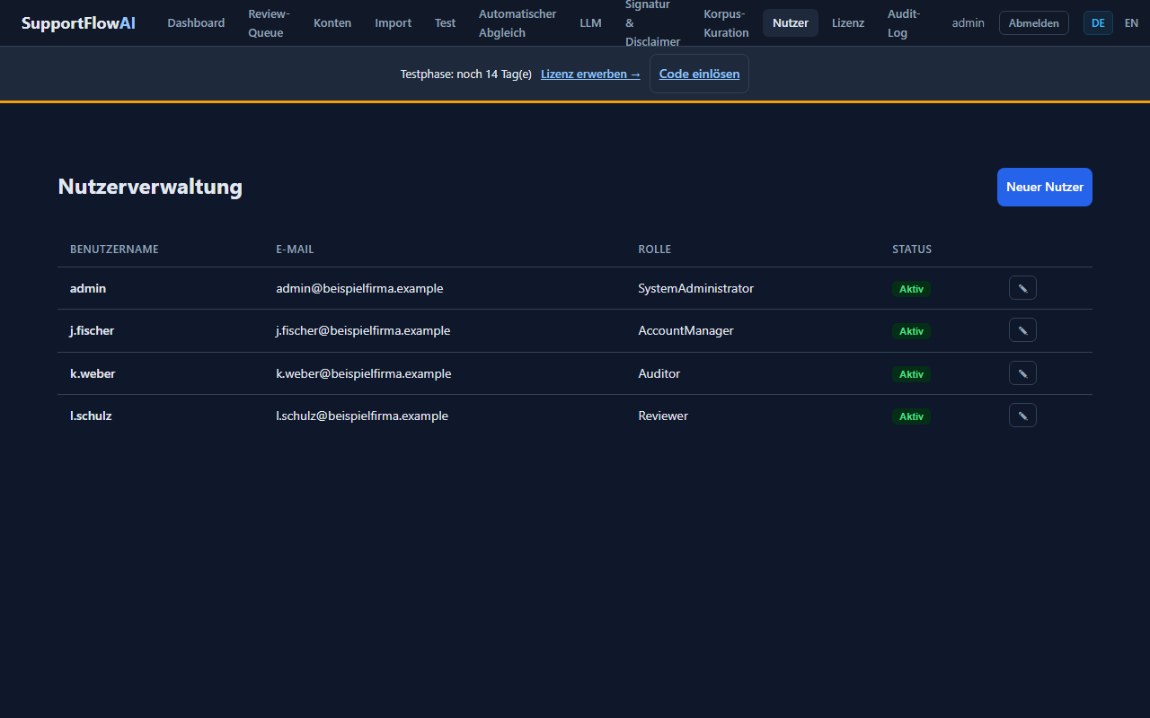
Task: Open Korpus-Kuration section
Action: [726, 23]
